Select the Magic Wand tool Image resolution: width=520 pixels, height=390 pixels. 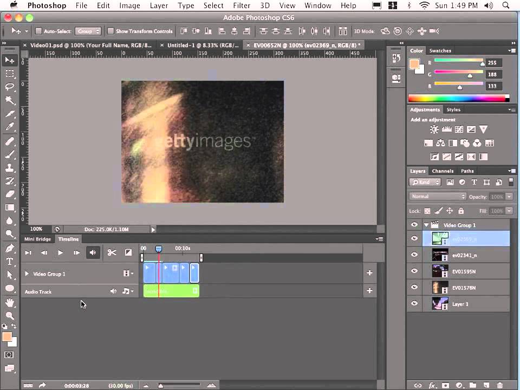pos(10,100)
